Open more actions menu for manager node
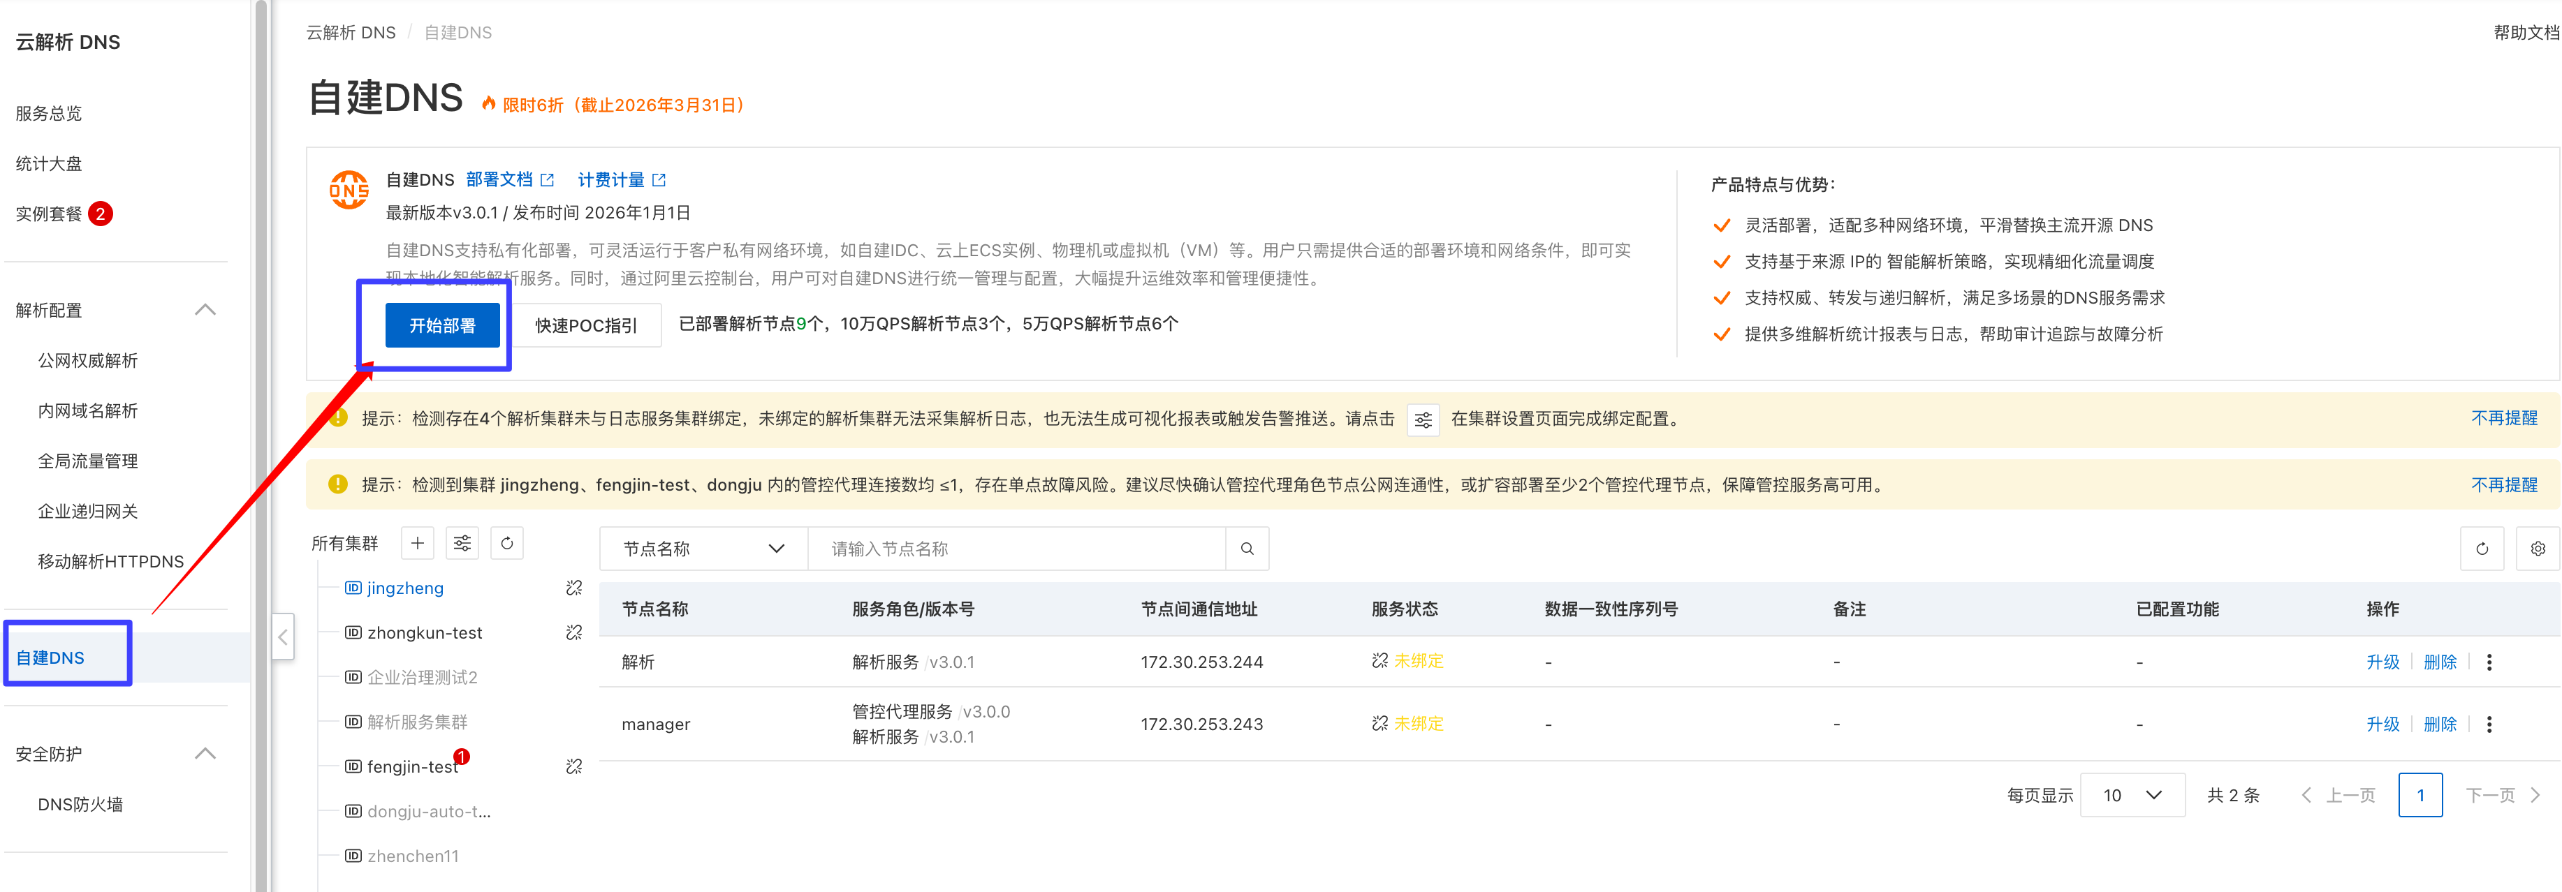The height and width of the screenshot is (892, 2562). click(2489, 724)
